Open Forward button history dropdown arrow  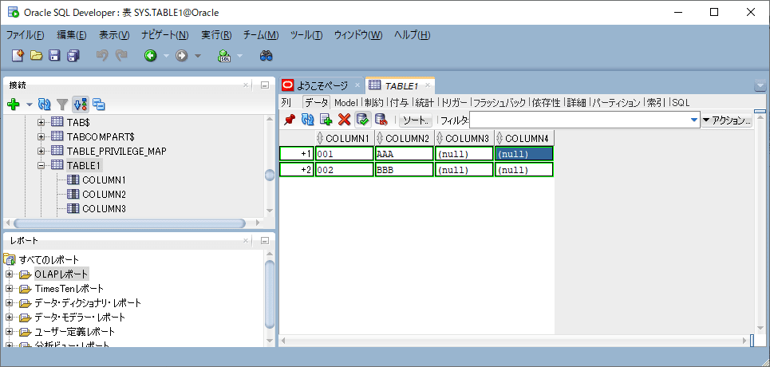(197, 56)
